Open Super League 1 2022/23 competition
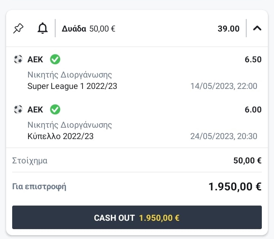The width and height of the screenshot is (274, 239). [x=72, y=86]
